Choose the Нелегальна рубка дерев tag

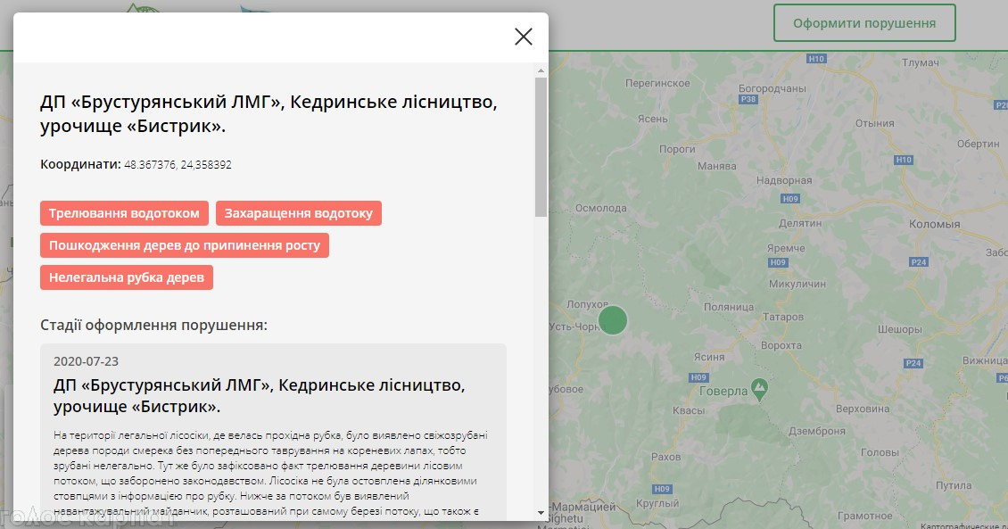pyautogui.click(x=127, y=277)
